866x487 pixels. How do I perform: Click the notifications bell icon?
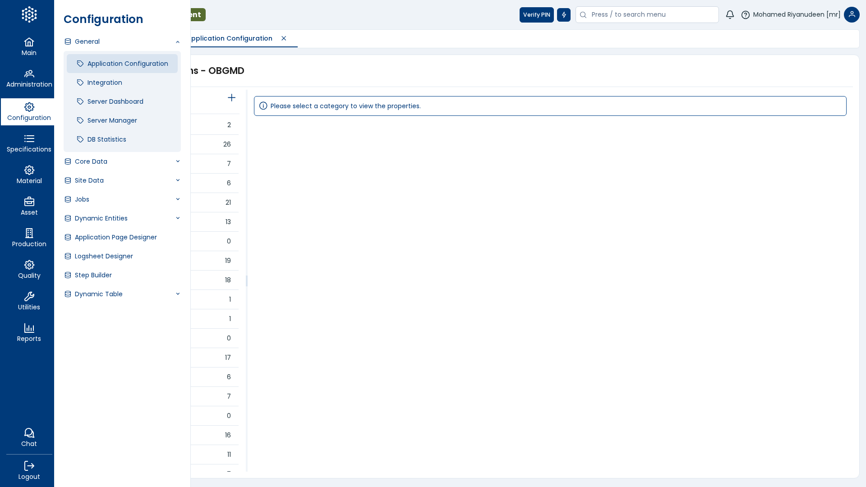pyautogui.click(x=730, y=15)
